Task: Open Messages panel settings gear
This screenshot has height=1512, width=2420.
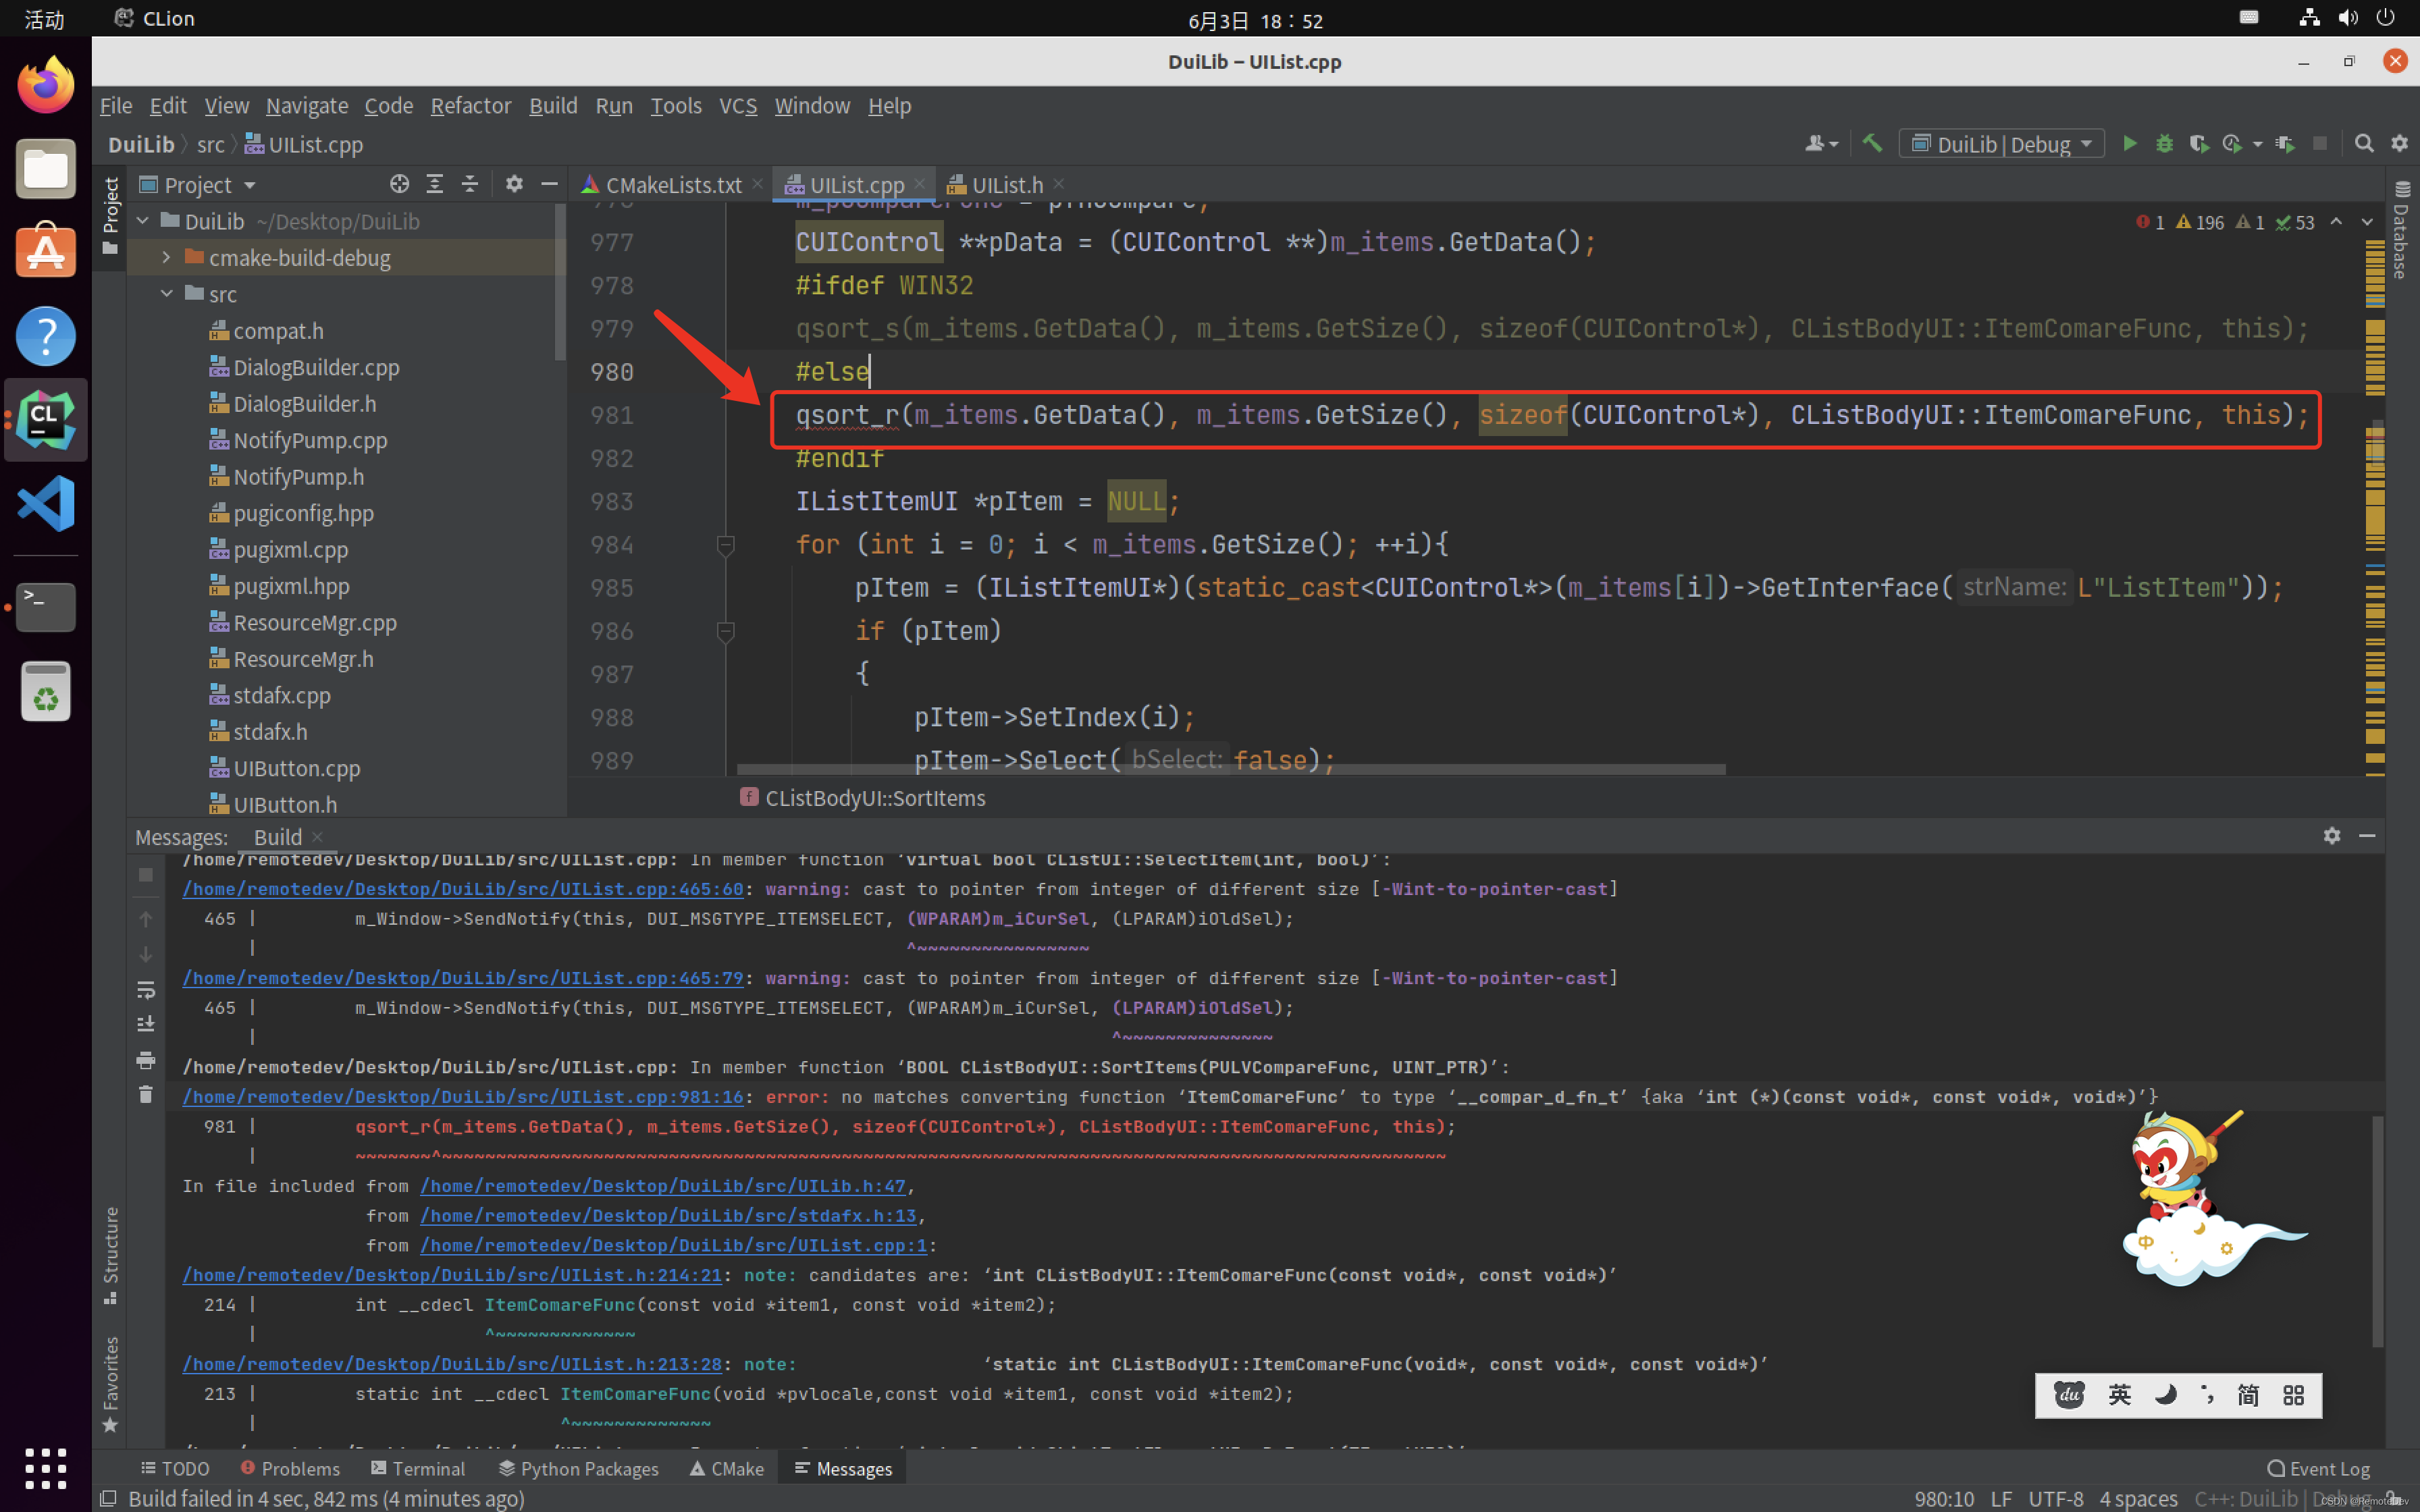Action: pos(2332,836)
